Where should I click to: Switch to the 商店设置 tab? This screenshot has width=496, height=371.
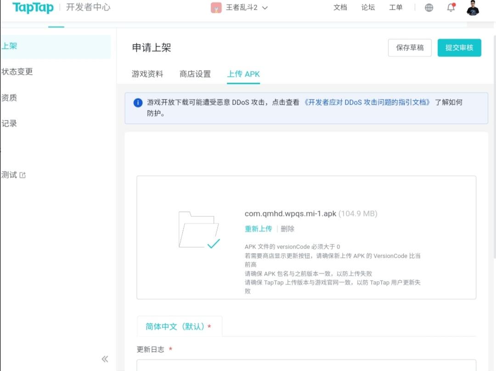195,74
